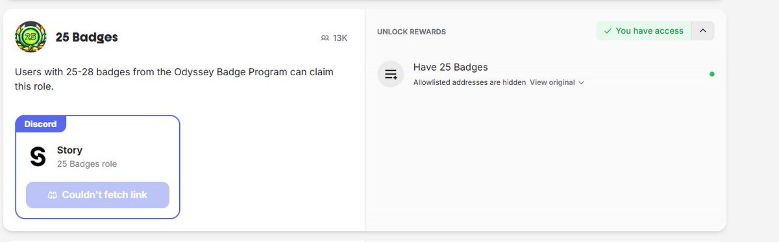The width and height of the screenshot is (779, 242).
Task: Click the 13K member count
Action: 340,38
